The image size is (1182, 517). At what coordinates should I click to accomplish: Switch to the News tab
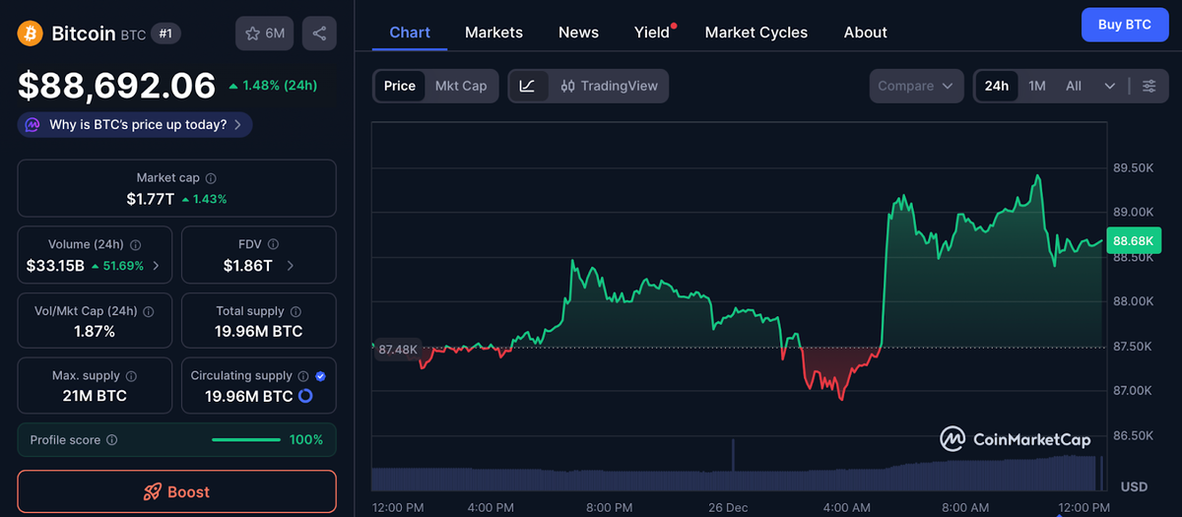click(x=578, y=32)
